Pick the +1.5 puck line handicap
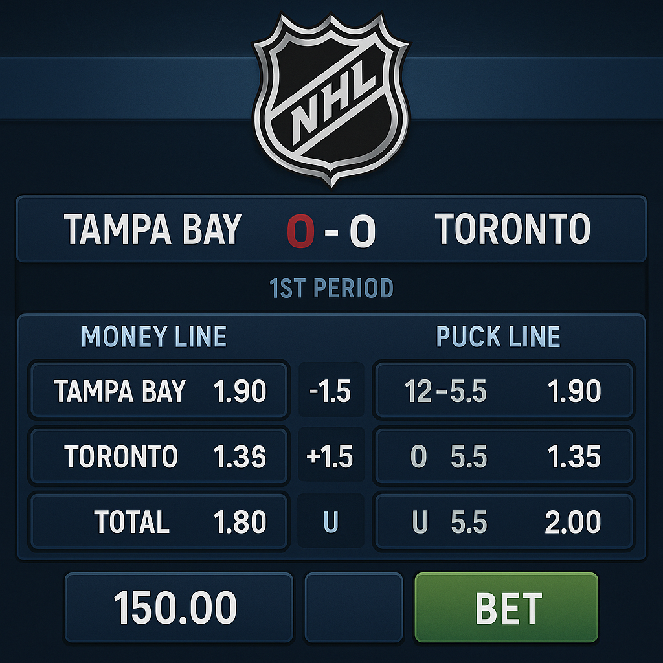This screenshot has width=663, height=663. point(331,456)
